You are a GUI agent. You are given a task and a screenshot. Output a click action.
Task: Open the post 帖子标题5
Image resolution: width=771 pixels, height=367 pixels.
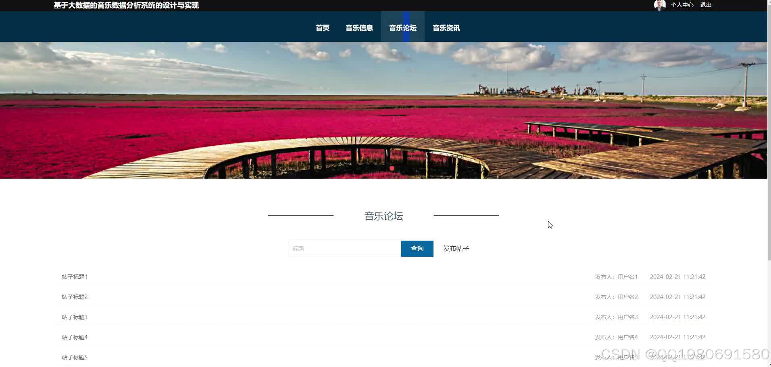(x=74, y=357)
